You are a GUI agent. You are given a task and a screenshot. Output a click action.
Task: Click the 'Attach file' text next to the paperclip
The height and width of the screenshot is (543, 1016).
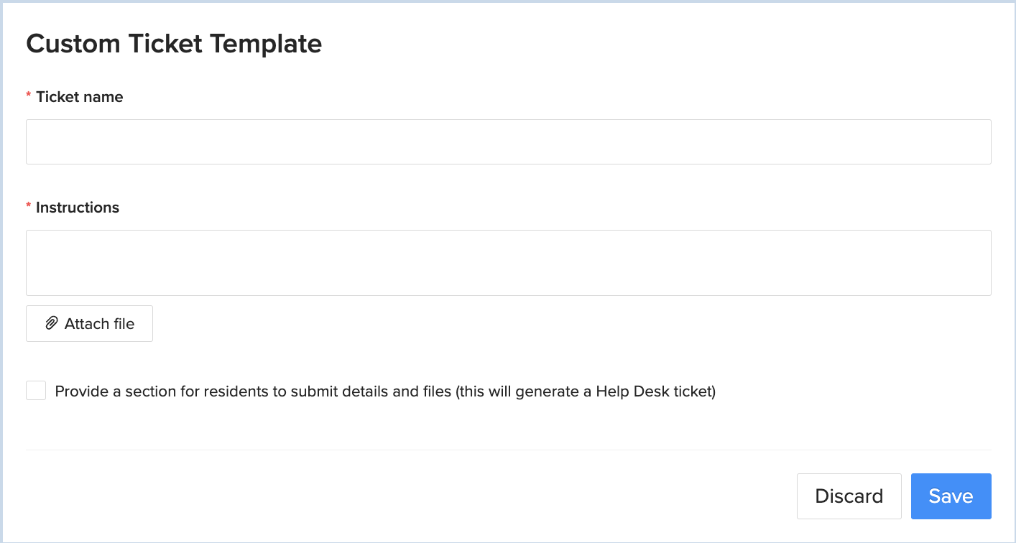click(x=99, y=324)
